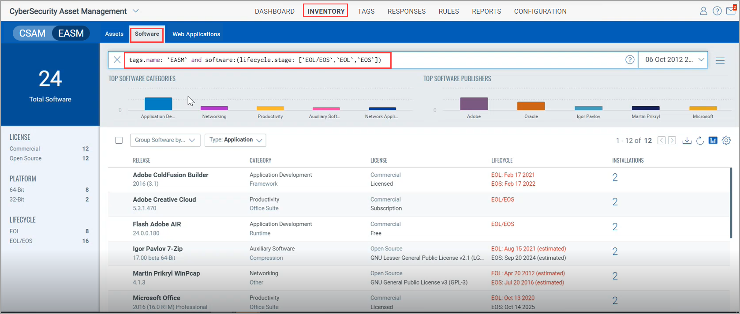
Task: Open search query help icon
Action: (630, 60)
